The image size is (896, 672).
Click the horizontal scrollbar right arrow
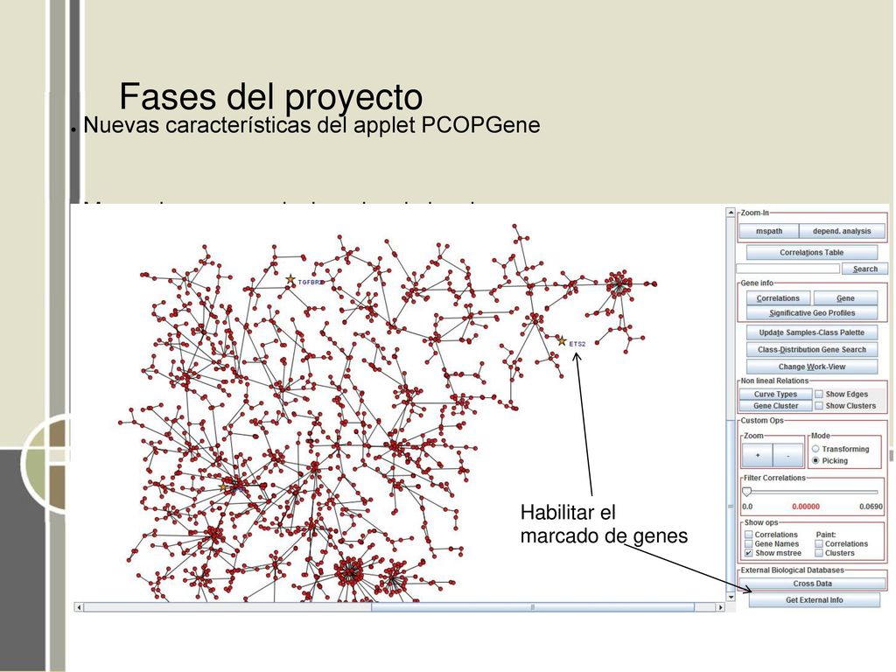coord(721,607)
